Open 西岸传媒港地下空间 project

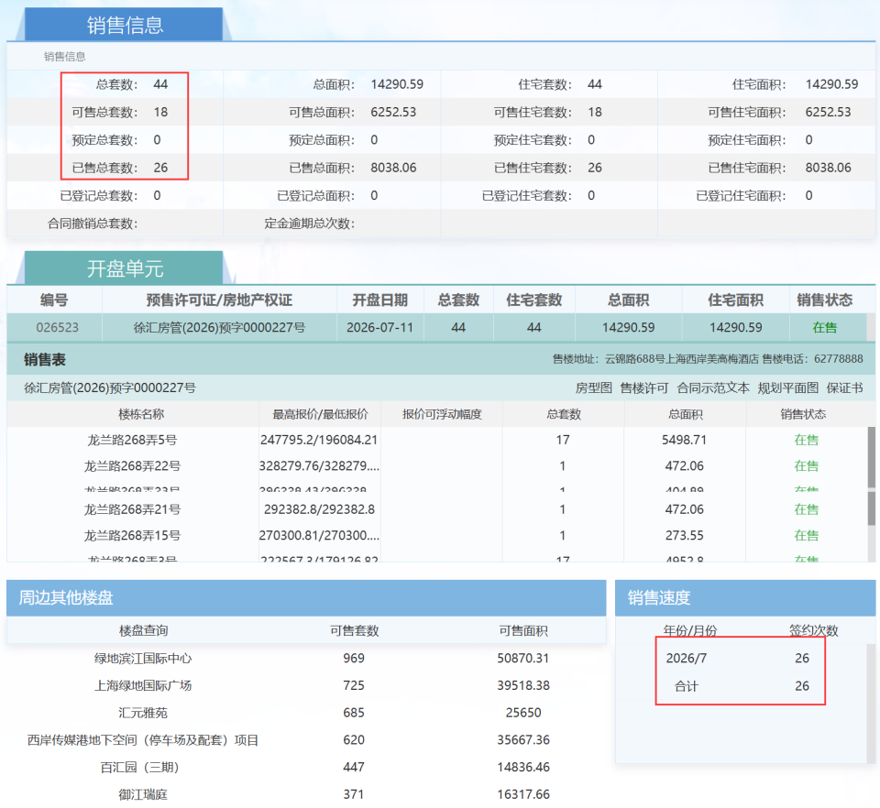(x=143, y=740)
